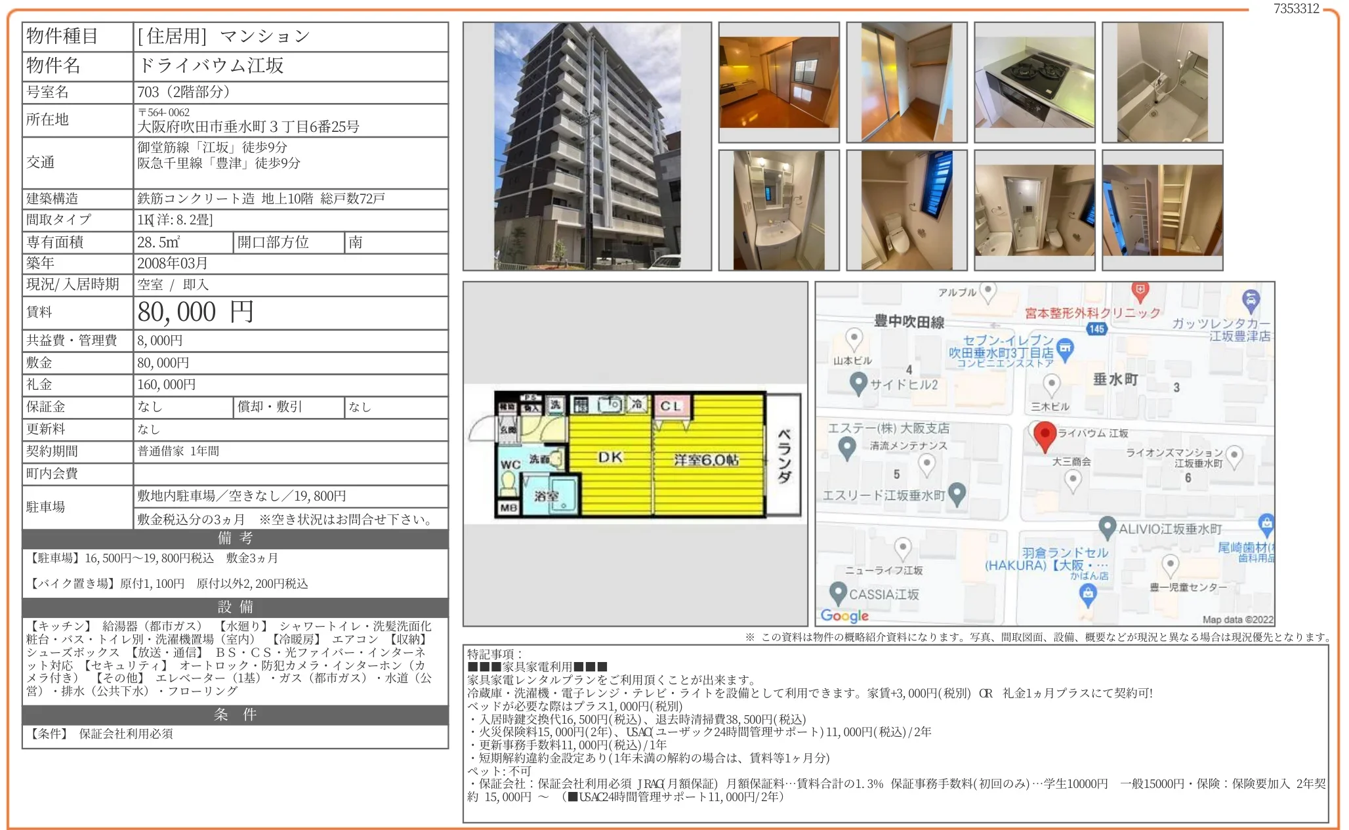Click the ガッツレンタカー car rental icon

(x=1251, y=301)
